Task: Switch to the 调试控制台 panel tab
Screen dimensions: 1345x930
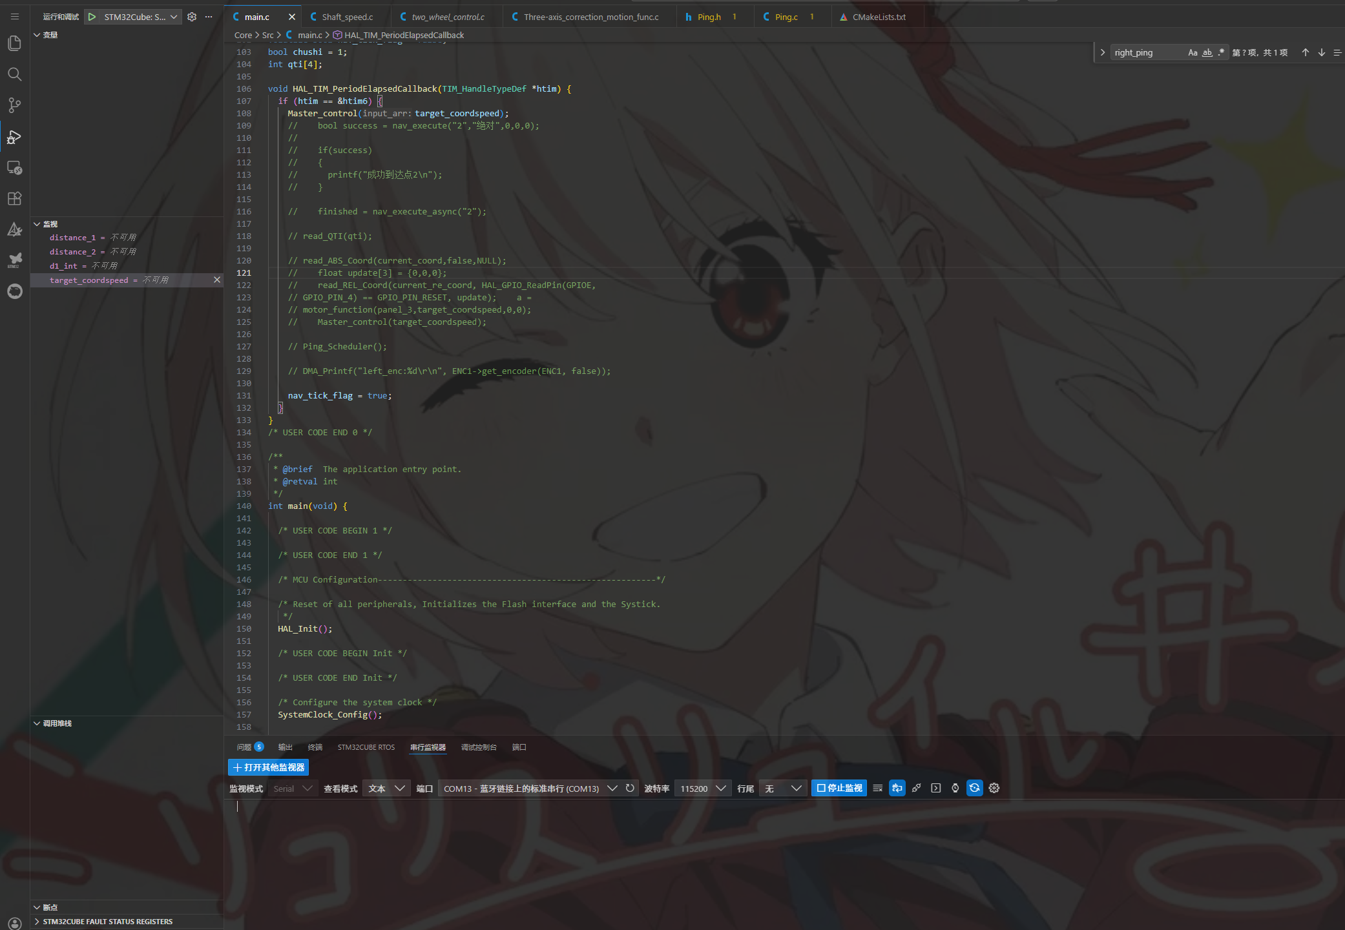Action: (479, 747)
